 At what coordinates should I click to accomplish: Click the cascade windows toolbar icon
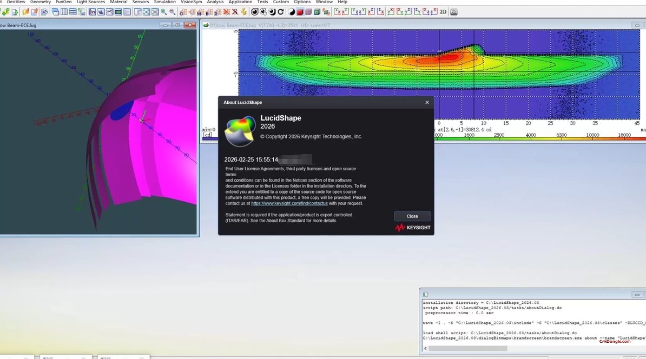click(55, 12)
